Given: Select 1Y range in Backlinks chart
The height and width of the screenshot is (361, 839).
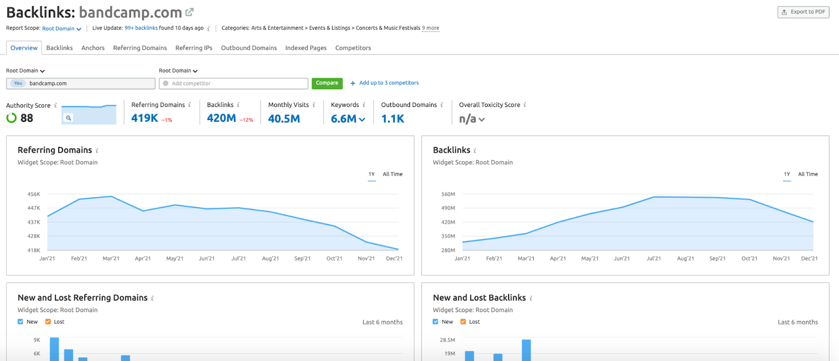Looking at the screenshot, I should tap(787, 174).
